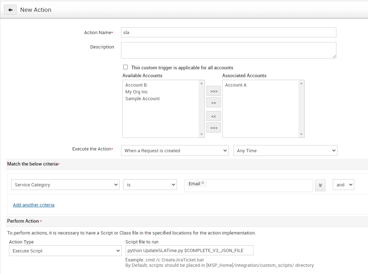Viewport: 368px width, 274px height.
Task: Select Account B in Available Accounts
Action: coord(136,85)
